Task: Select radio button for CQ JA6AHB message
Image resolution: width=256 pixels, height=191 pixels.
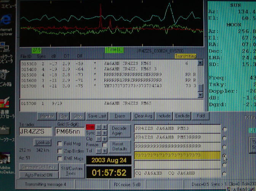Action: pos(225,174)
